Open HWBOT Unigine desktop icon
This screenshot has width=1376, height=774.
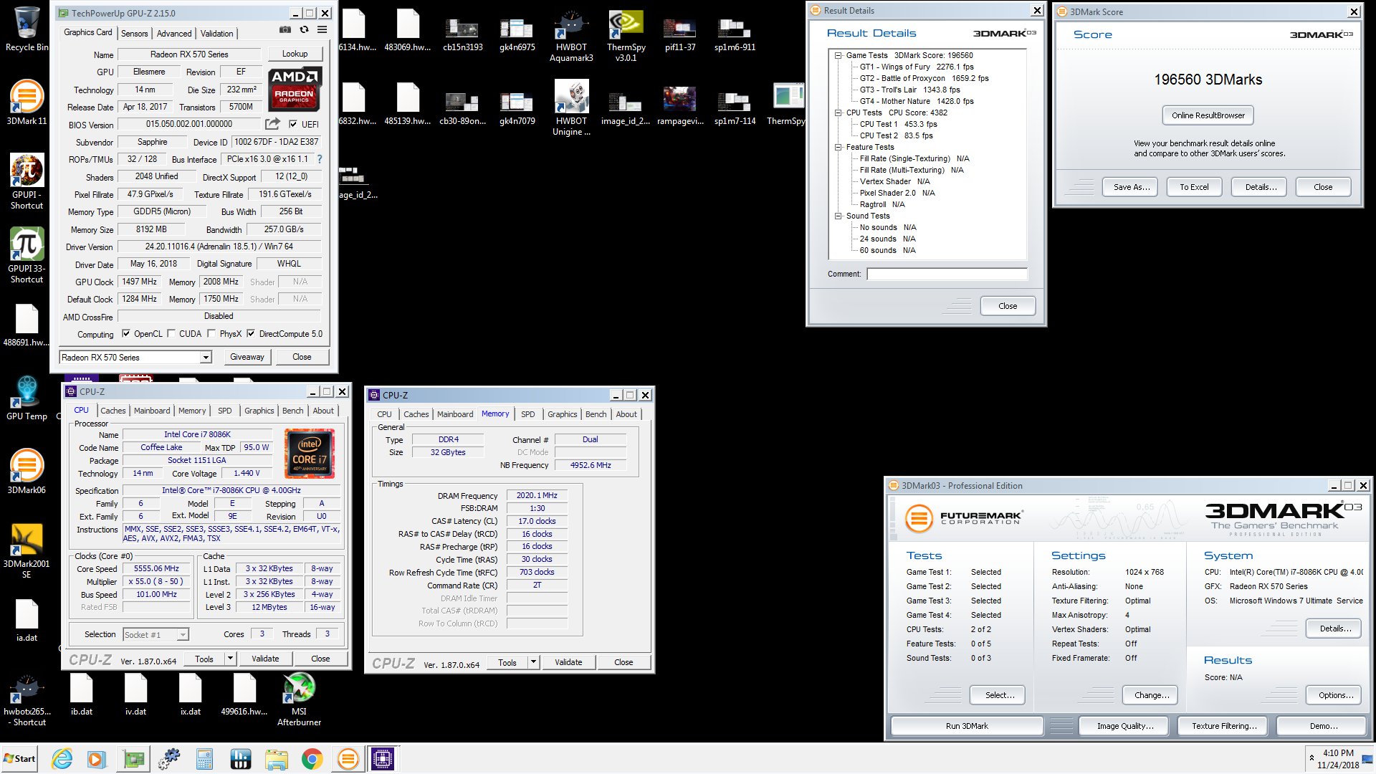571,107
